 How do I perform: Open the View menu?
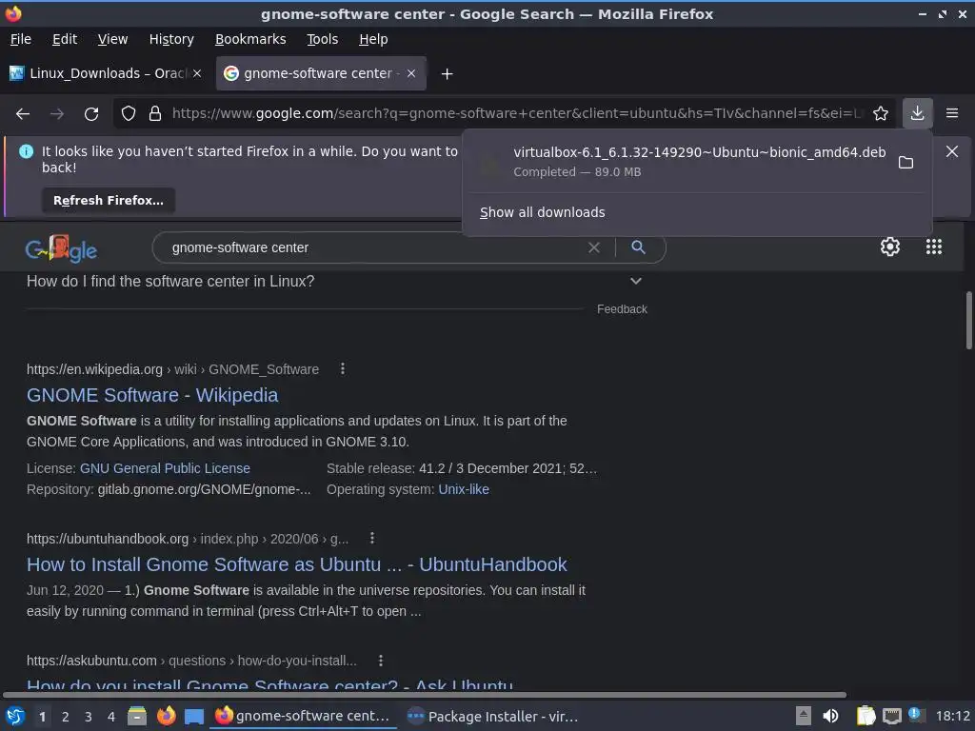pos(112,39)
